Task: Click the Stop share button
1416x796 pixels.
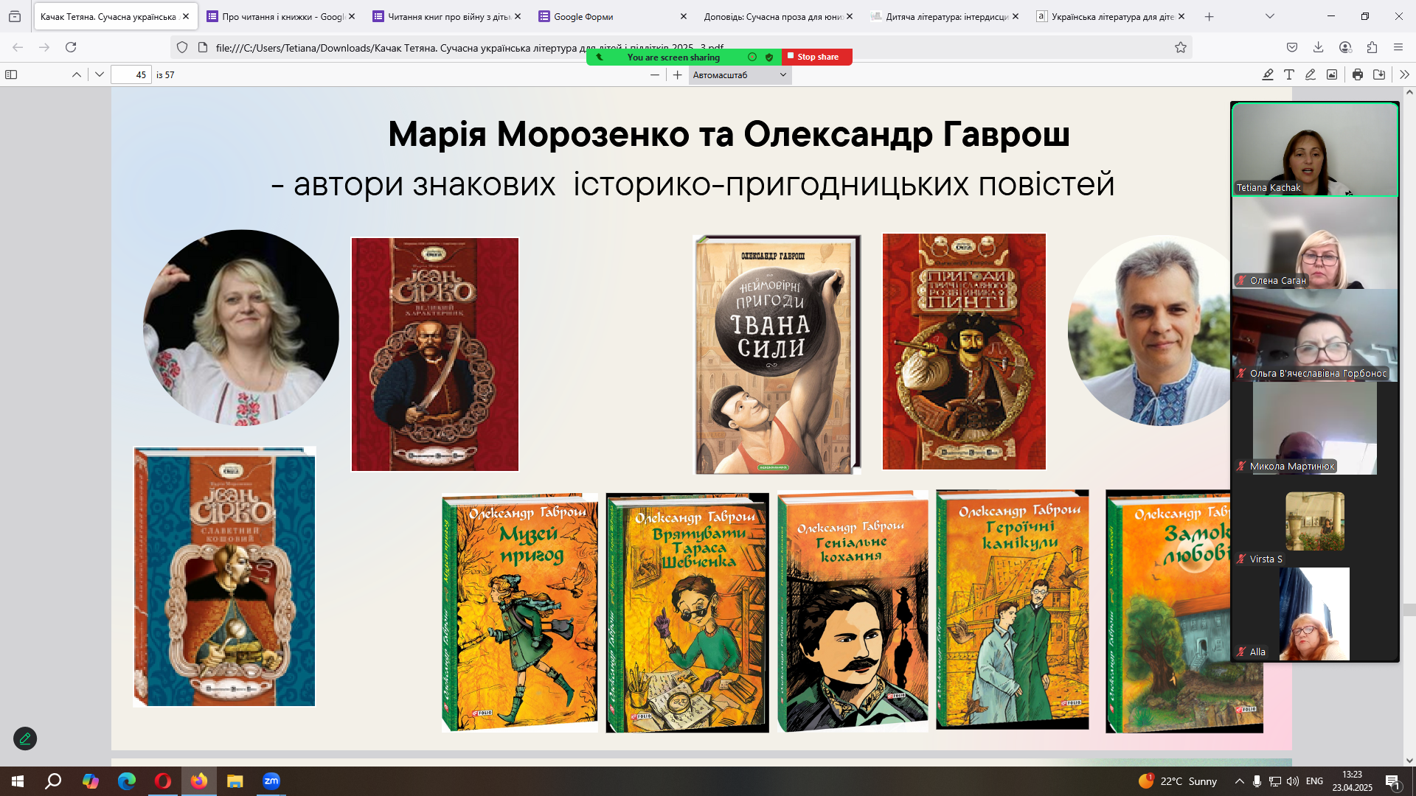Action: 814,57
